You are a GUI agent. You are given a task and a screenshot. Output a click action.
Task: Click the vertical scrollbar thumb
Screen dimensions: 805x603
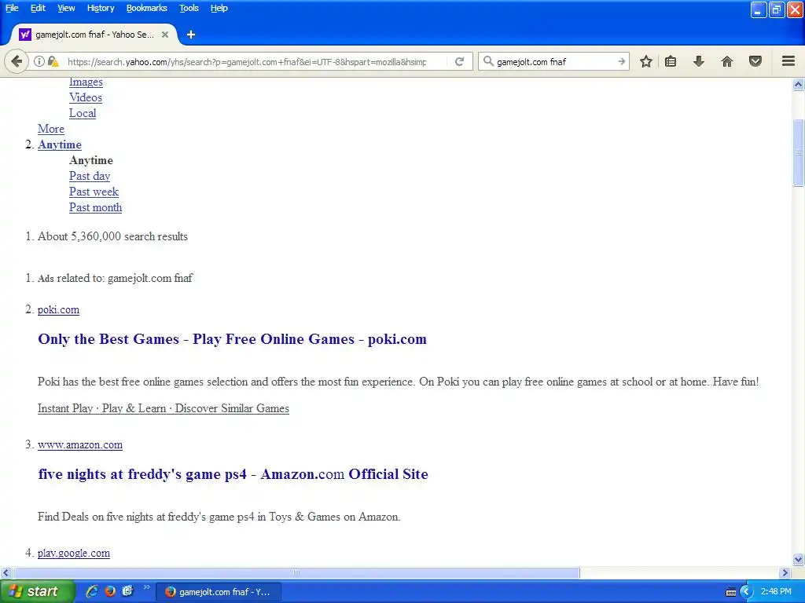click(x=799, y=153)
